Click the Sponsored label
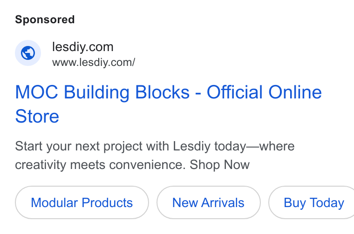 [45, 19]
